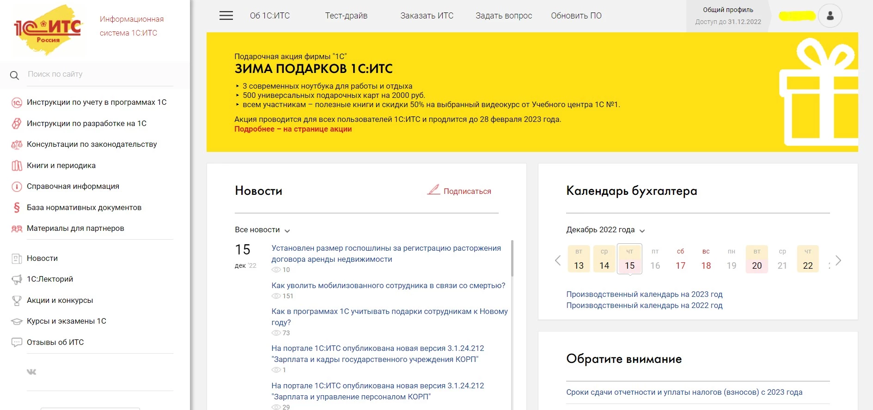Click the reference information icon

[17, 187]
